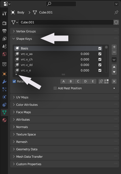The width and height of the screenshot is (121, 174).
Task: Open the mesh data browse dropdown
Action: 15,22
